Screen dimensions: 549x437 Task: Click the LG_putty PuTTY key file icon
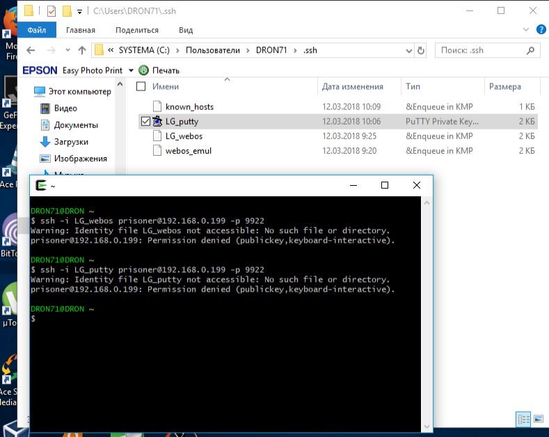pyautogui.click(x=157, y=121)
